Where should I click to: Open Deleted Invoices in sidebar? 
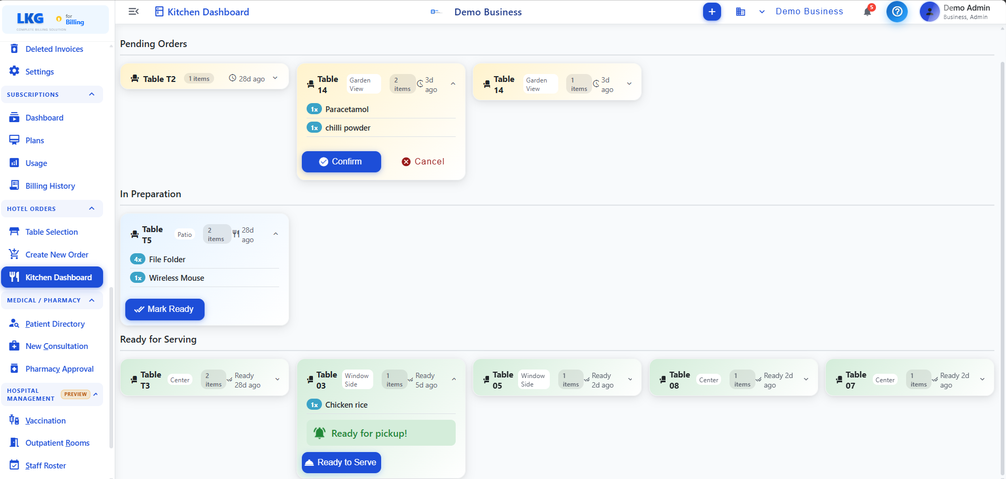[x=54, y=49]
